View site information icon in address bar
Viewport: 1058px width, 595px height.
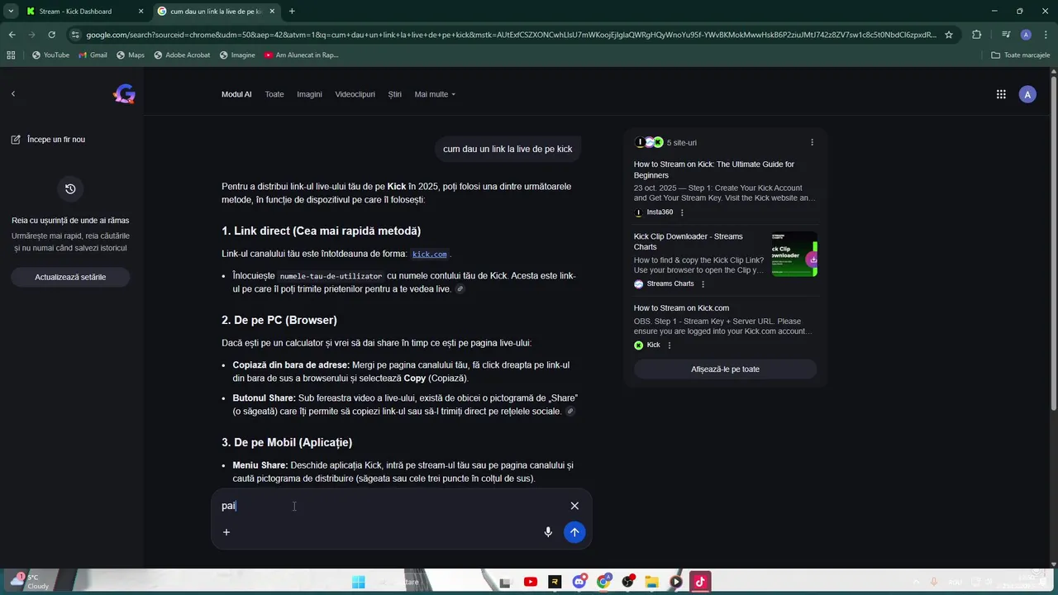(x=75, y=35)
